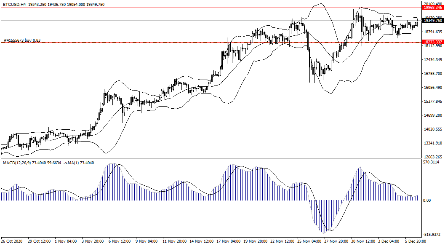The height and width of the screenshot is (246, 445).
Task: Click the 26 Oct 2020 date label
Action: 12,241
